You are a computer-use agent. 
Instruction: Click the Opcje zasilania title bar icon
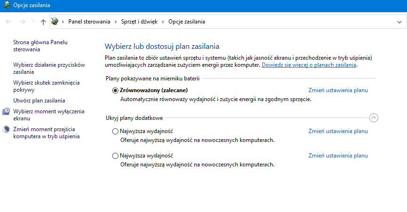click(x=6, y=5)
